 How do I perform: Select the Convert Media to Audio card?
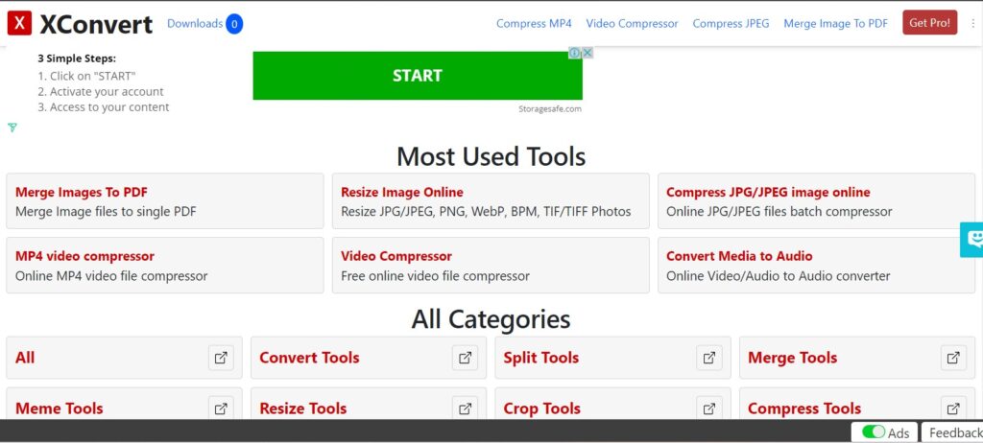click(816, 265)
